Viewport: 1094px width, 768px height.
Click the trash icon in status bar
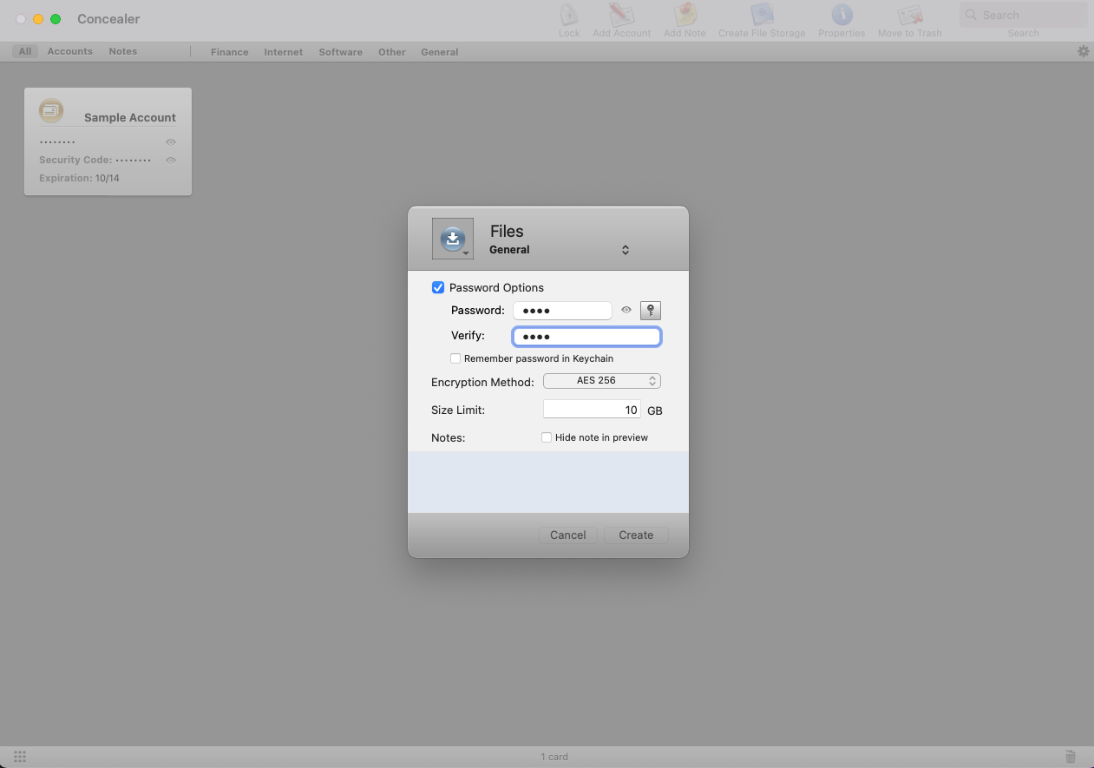pyautogui.click(x=1071, y=757)
